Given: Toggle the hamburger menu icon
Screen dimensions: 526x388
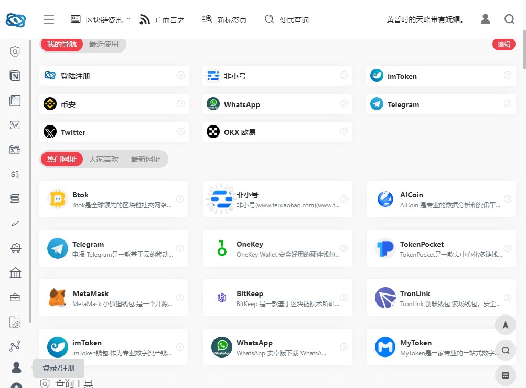Looking at the screenshot, I should pos(49,19).
